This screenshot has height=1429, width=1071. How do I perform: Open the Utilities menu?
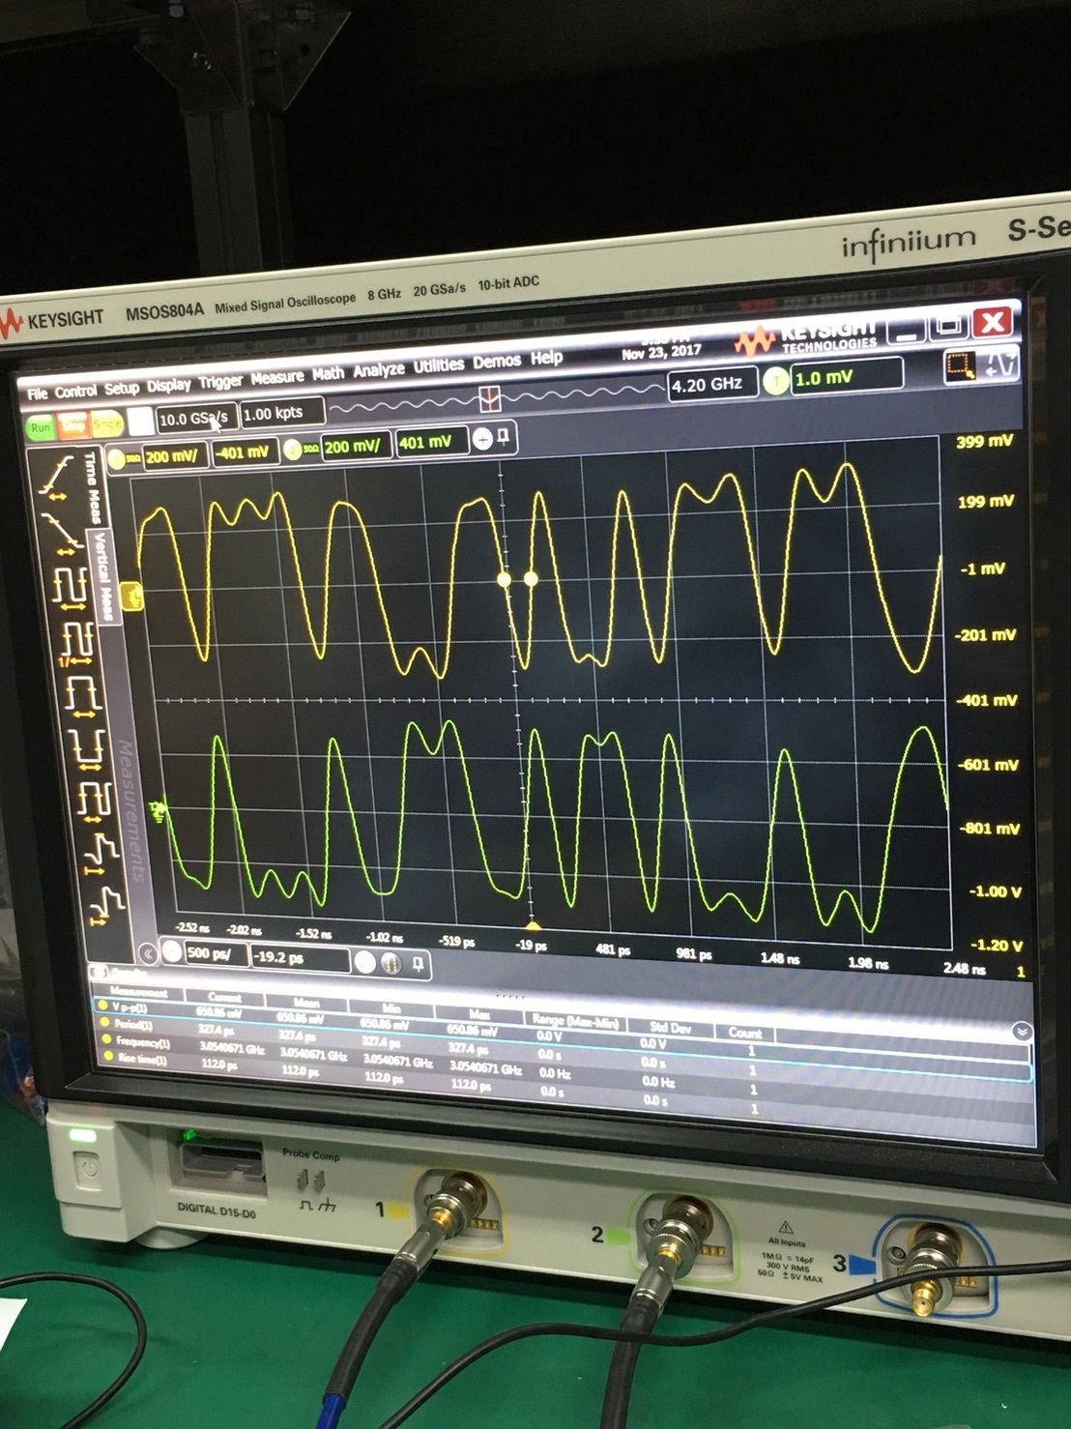point(439,365)
